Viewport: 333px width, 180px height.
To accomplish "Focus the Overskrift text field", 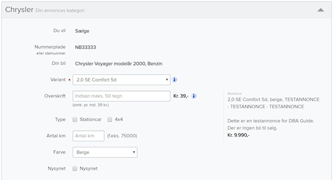I will point(121,96).
